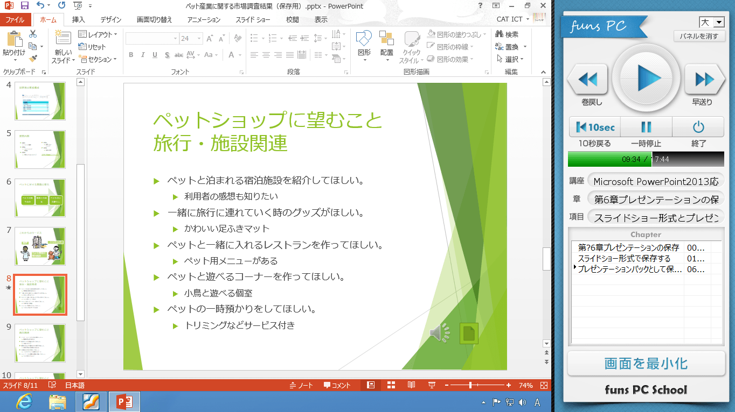Click 画面を最小化 in the funs PC panel

[646, 363]
